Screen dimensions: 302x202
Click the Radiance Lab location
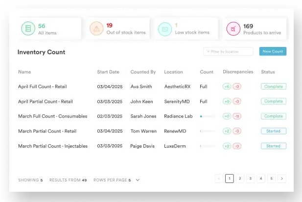point(178,116)
